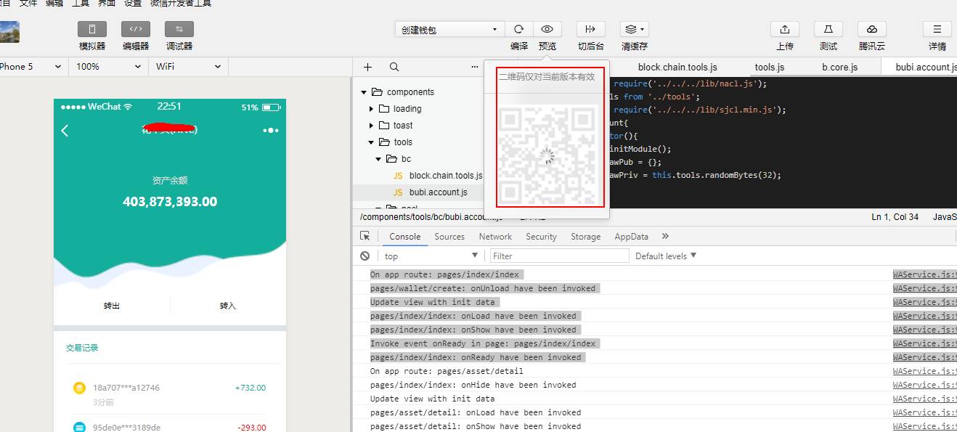Open the 100% zoom dropdown
The height and width of the screenshot is (432, 957).
click(x=109, y=67)
